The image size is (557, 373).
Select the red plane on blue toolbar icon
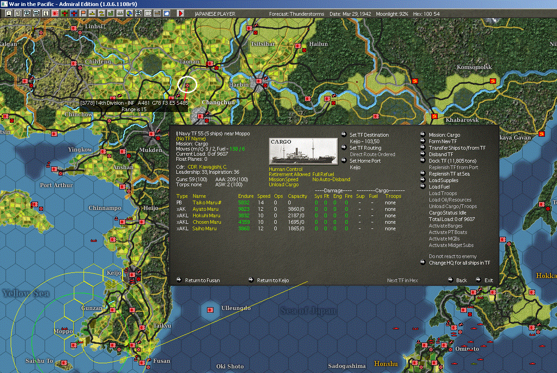pyautogui.click(x=73, y=13)
